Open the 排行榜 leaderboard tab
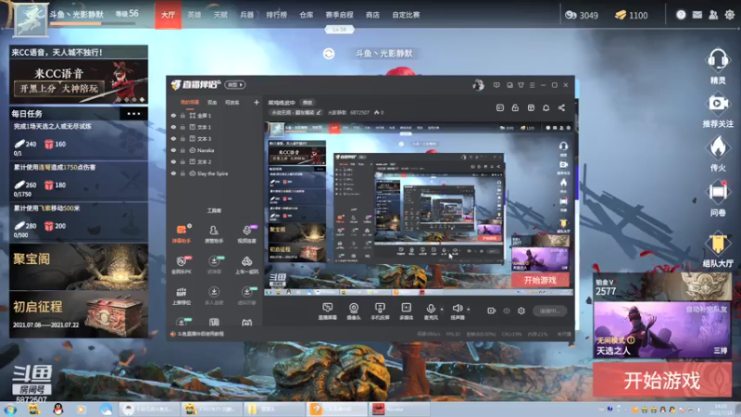 click(x=276, y=15)
